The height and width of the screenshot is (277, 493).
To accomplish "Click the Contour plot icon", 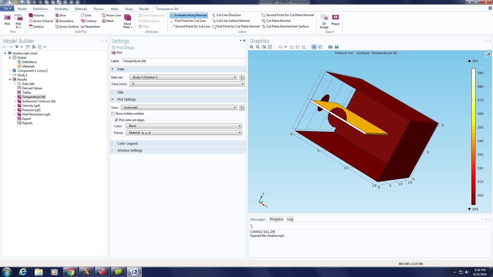I will tap(88, 21).
